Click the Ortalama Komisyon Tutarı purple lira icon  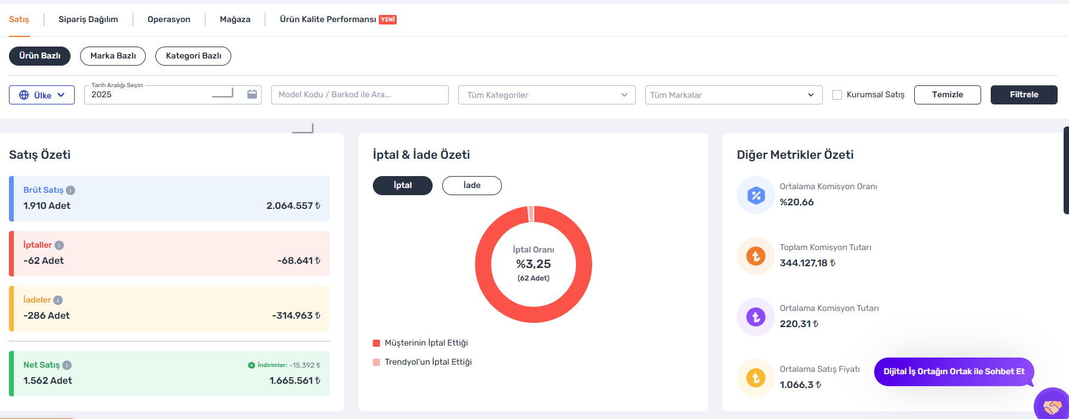[x=756, y=317]
